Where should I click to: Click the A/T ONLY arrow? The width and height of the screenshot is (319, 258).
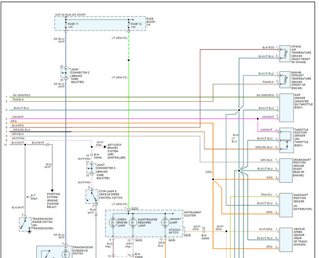(x=28, y=197)
